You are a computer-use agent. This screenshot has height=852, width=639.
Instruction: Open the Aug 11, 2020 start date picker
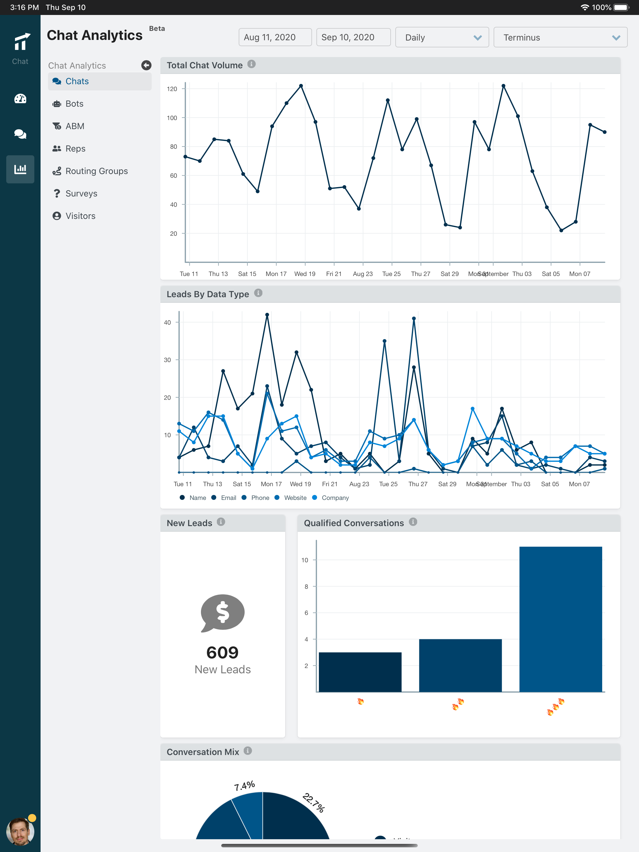[x=275, y=37]
